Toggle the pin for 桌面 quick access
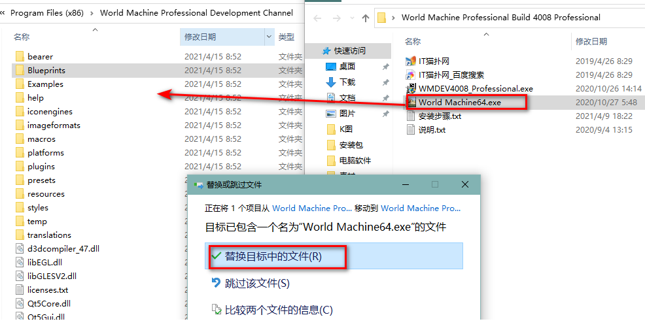 [385, 67]
